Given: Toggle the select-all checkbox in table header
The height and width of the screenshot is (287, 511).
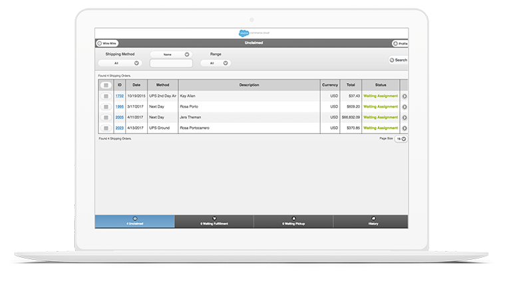Looking at the screenshot, I should pos(106,85).
